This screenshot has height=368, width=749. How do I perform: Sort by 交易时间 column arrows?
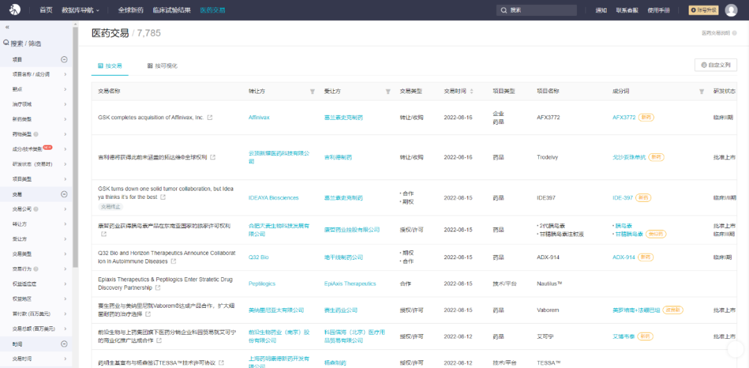point(472,91)
